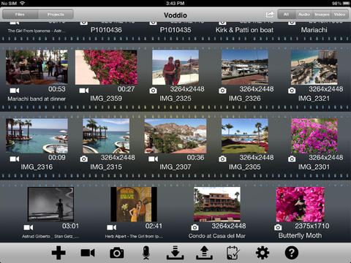Tap camera icon under IMG_2315 photo
Viewport: 351px width, 263px height.
point(84,159)
